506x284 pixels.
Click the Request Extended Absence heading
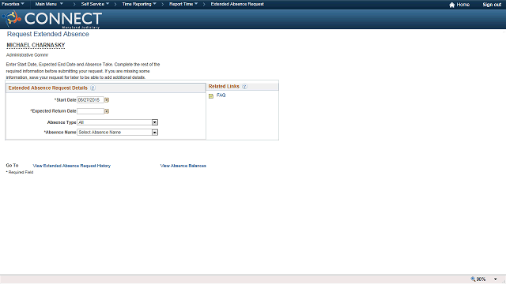(47, 34)
